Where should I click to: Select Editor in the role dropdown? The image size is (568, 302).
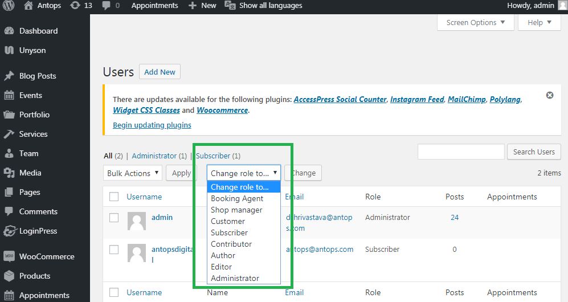point(221,267)
